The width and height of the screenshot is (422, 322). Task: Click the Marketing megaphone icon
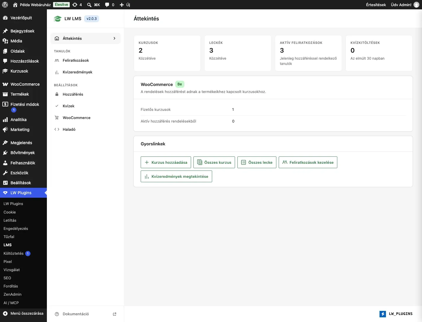(5, 130)
